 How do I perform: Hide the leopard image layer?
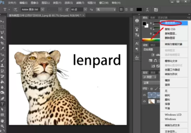click(144, 101)
